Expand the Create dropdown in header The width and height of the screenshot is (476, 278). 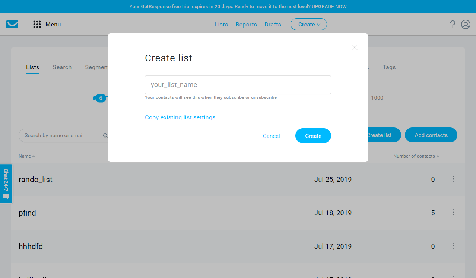pyautogui.click(x=309, y=25)
